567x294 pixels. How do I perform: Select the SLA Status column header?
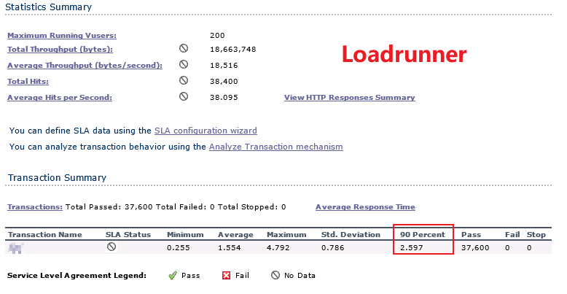coord(128,235)
